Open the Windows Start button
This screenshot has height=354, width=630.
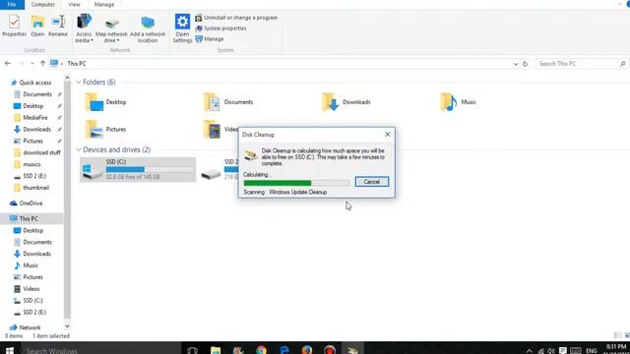coord(10,350)
